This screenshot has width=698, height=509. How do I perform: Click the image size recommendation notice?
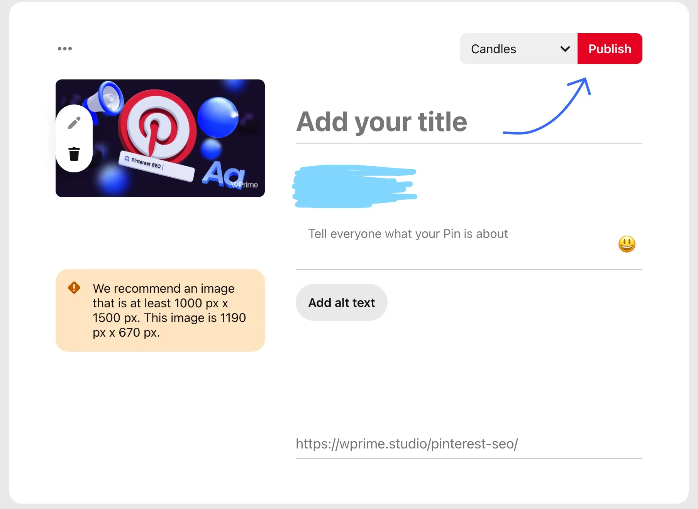160,310
